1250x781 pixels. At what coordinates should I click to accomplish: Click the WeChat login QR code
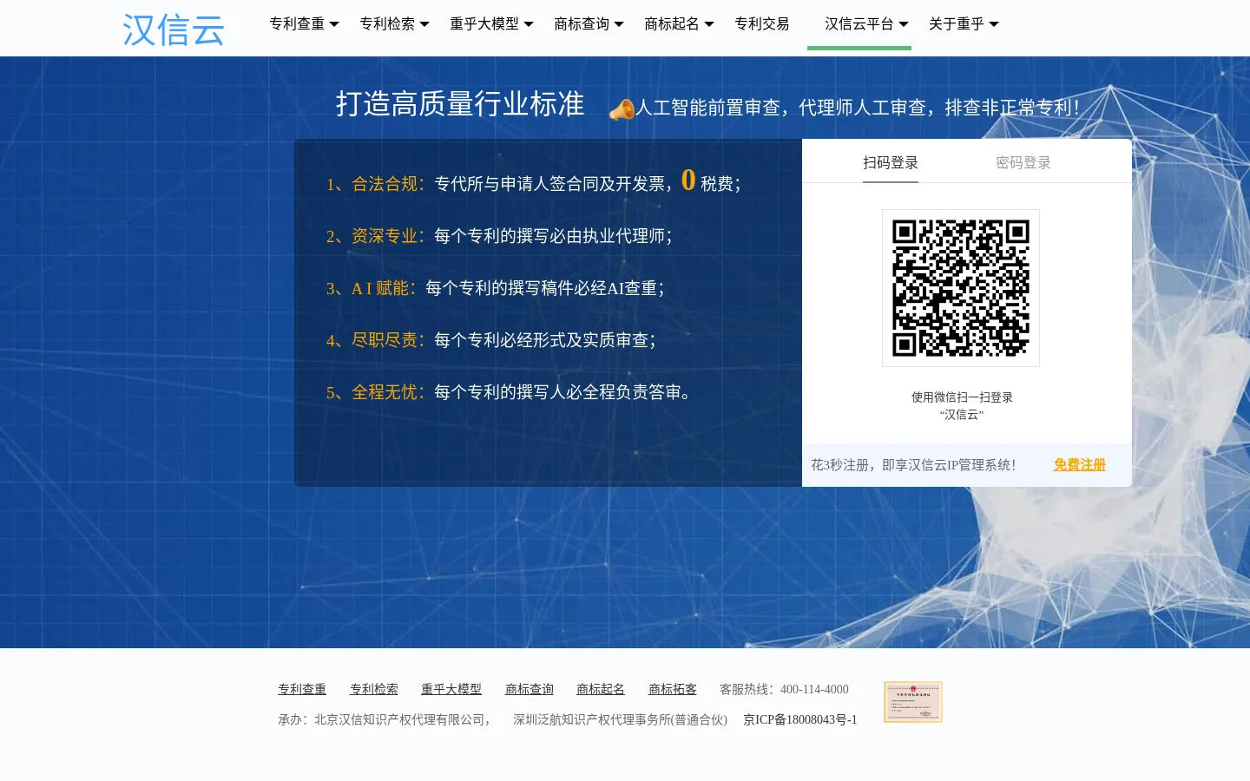point(961,288)
